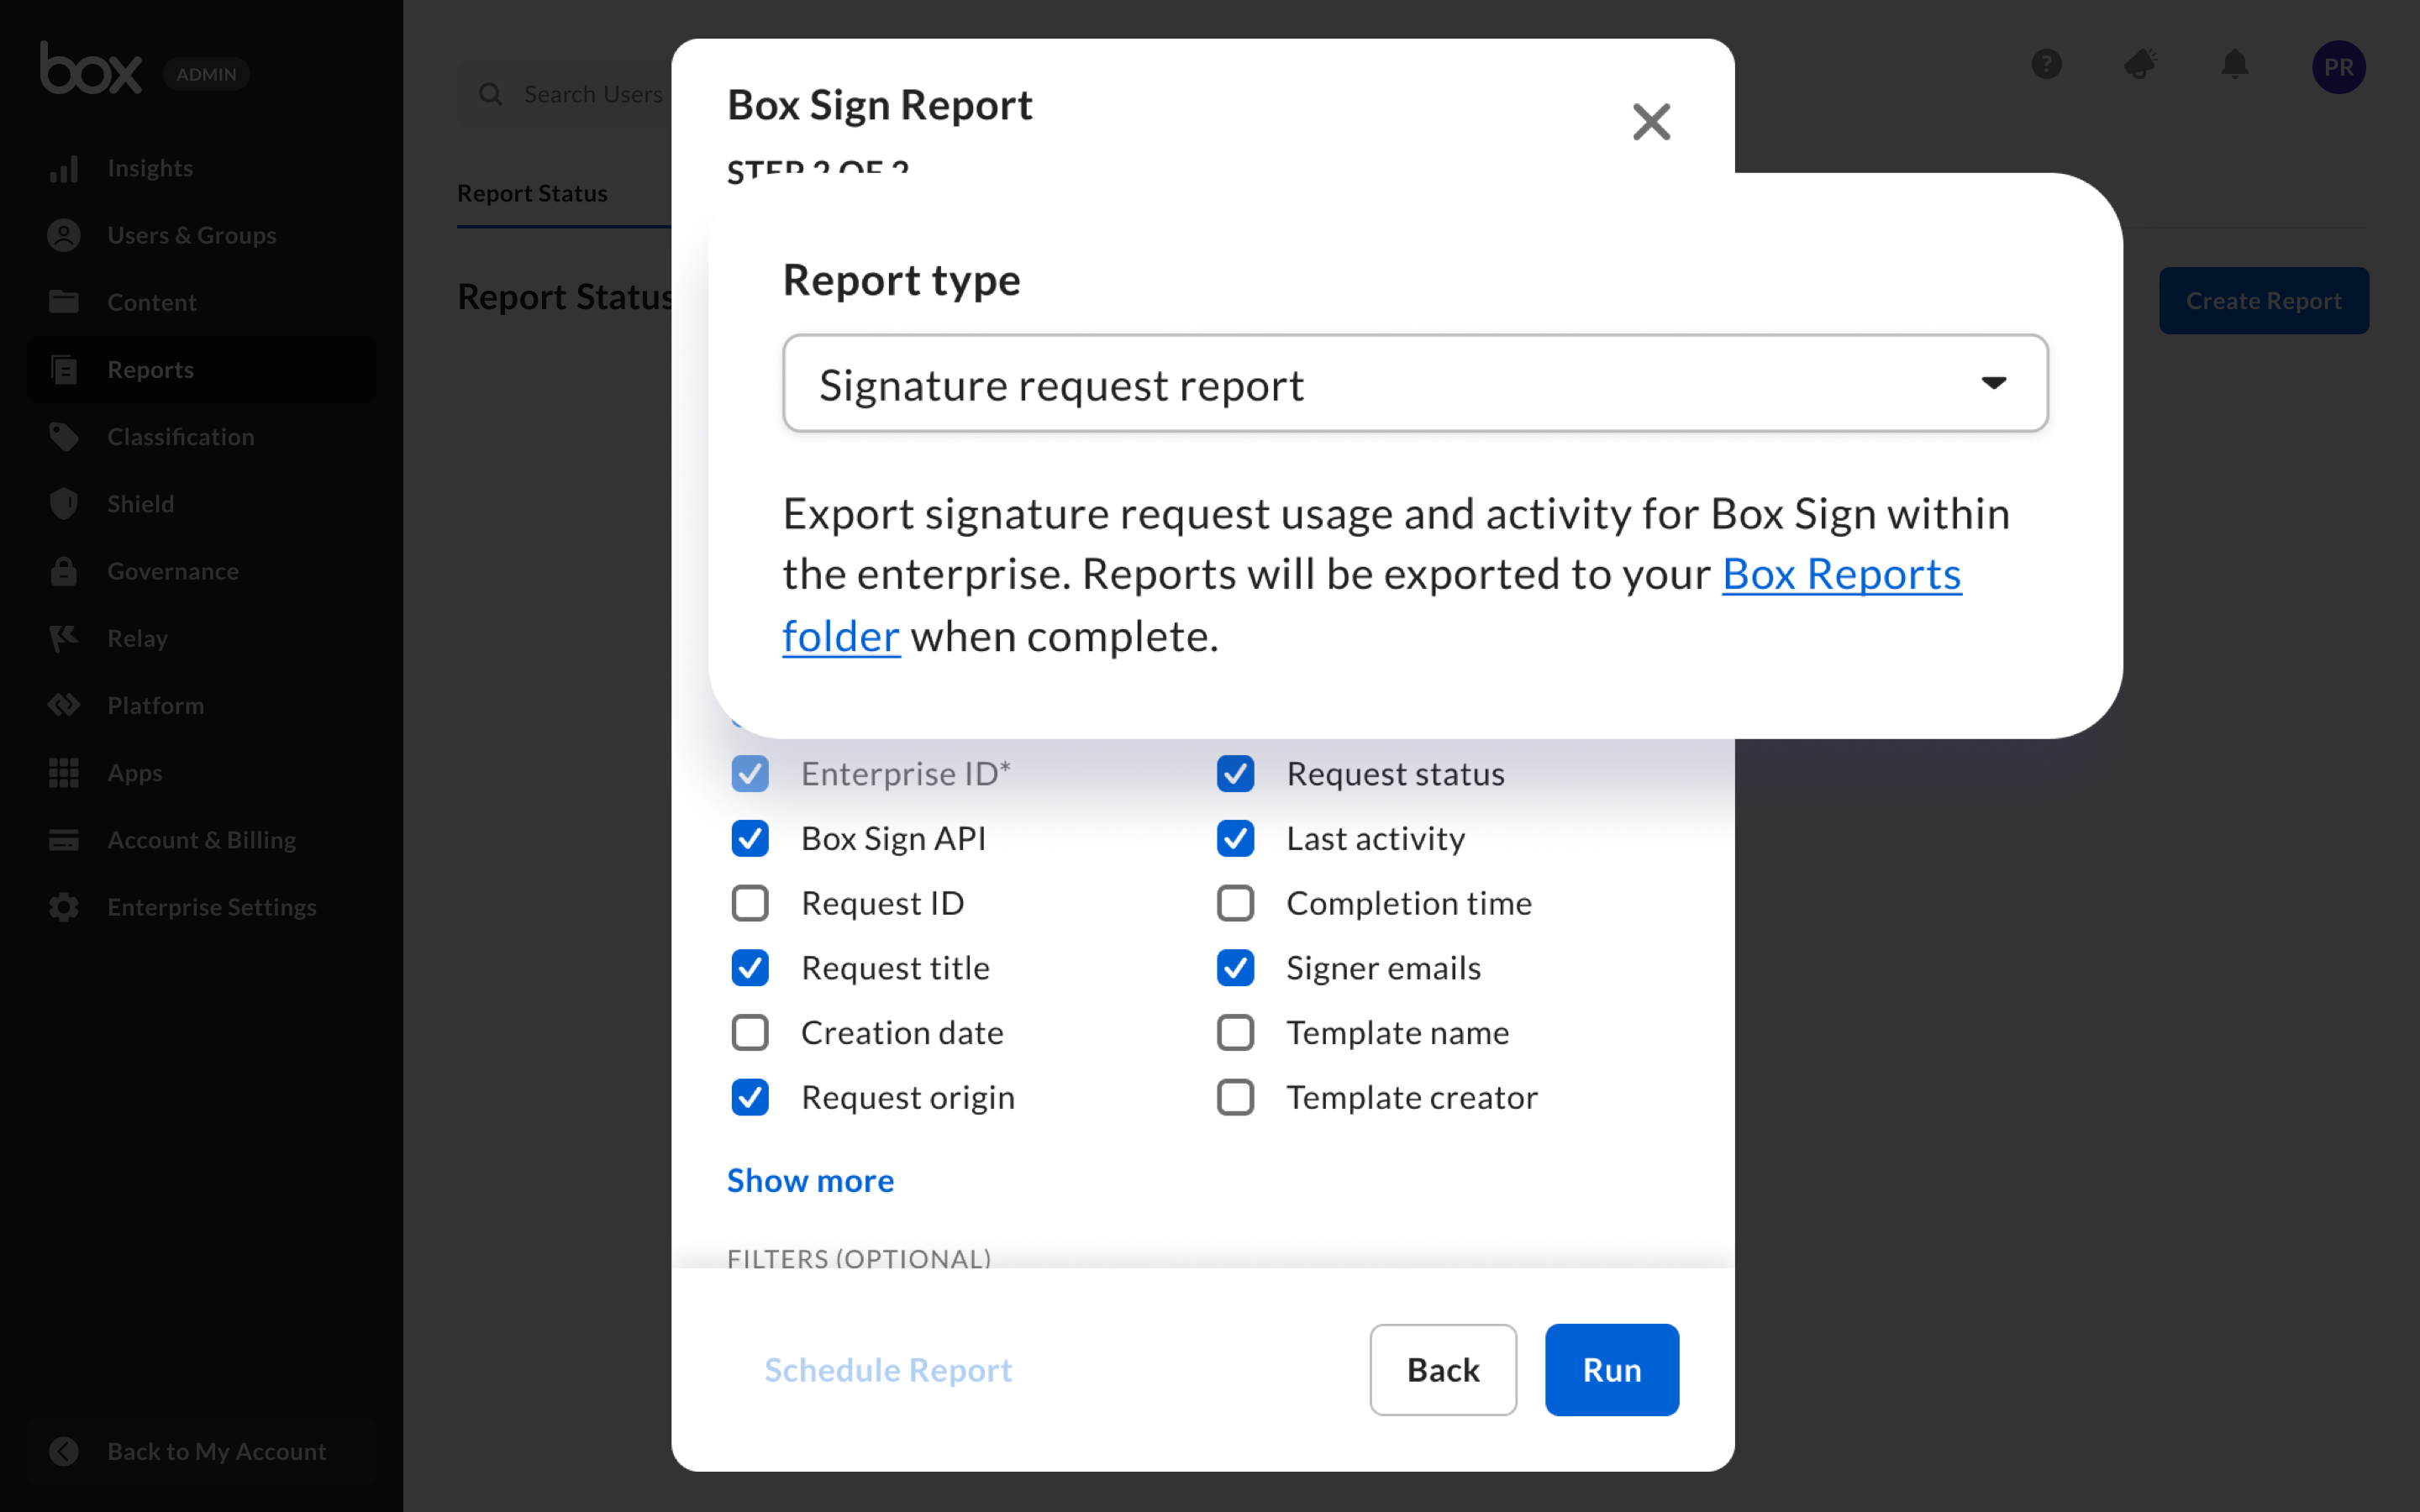Enable the Completion time checkbox

click(1235, 903)
